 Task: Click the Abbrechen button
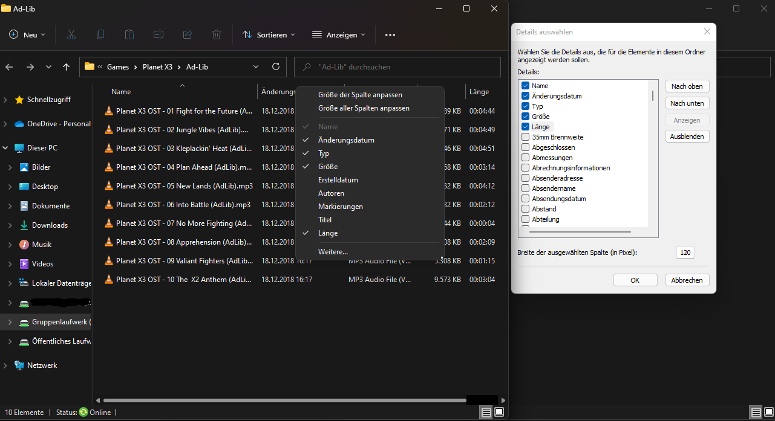tap(687, 280)
